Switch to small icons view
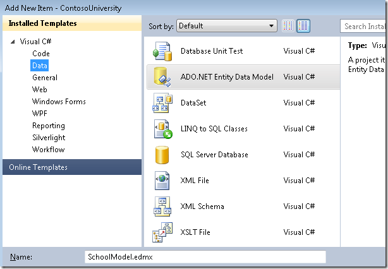Viewport: 388px width, 269px height. point(288,26)
